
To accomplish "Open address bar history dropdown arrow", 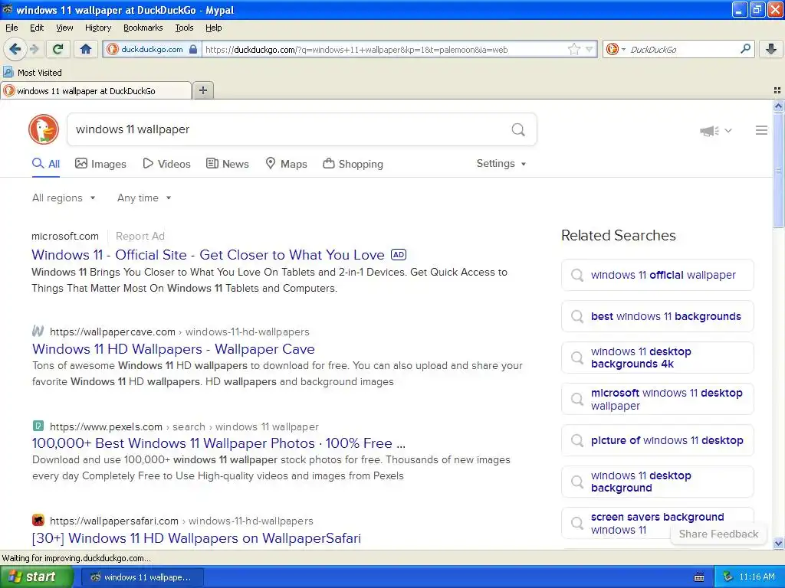I will [590, 49].
